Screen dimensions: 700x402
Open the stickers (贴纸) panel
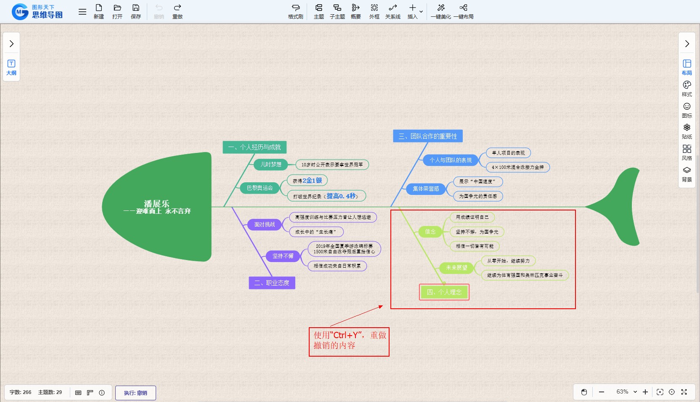[687, 131]
